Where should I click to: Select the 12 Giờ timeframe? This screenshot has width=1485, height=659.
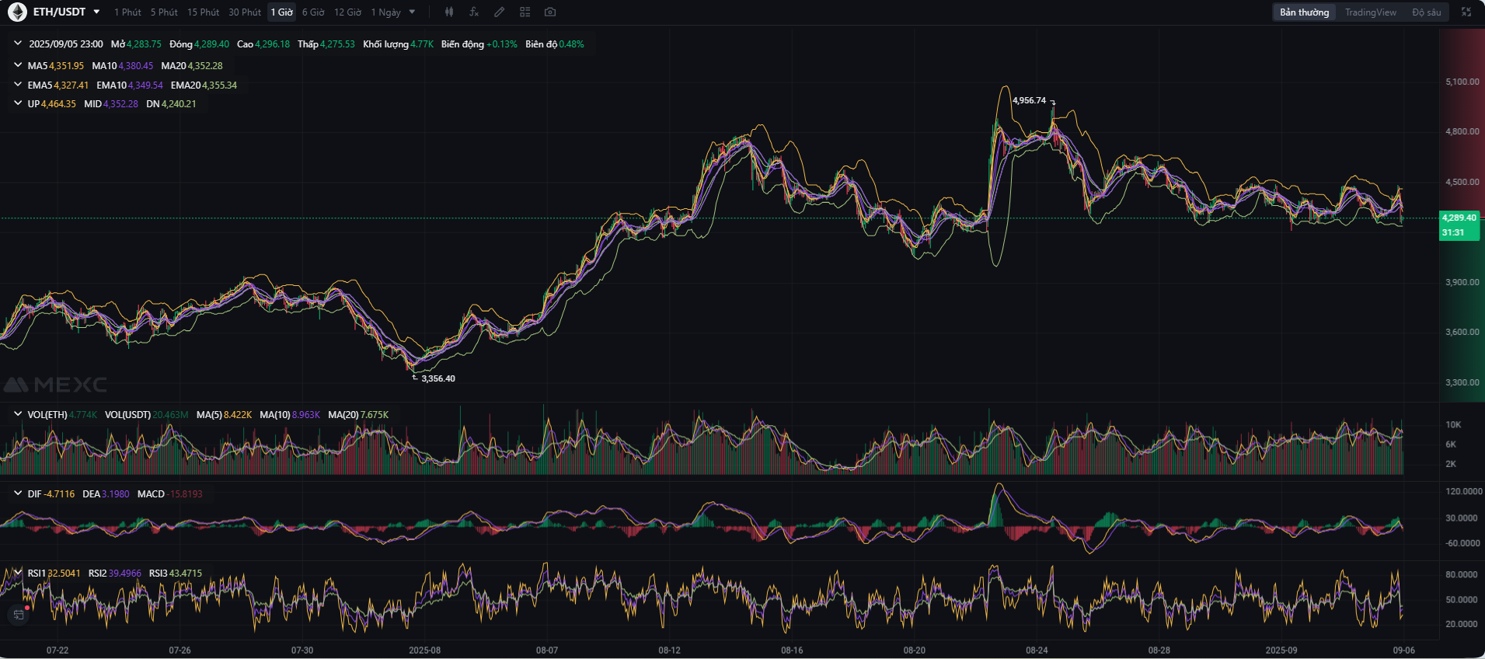point(347,12)
